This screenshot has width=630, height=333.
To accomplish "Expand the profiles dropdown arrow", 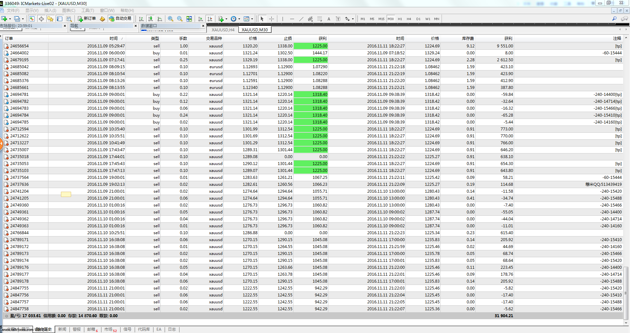I will 23,19.
